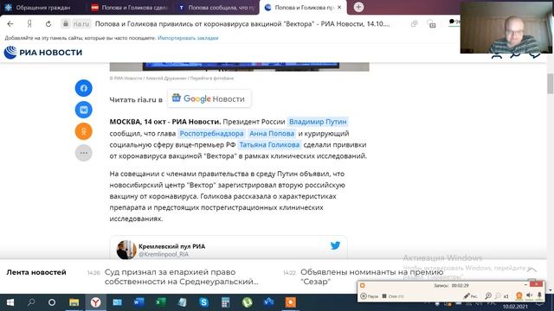Click Yandex Browser icon on the taskbar

click(x=96, y=302)
